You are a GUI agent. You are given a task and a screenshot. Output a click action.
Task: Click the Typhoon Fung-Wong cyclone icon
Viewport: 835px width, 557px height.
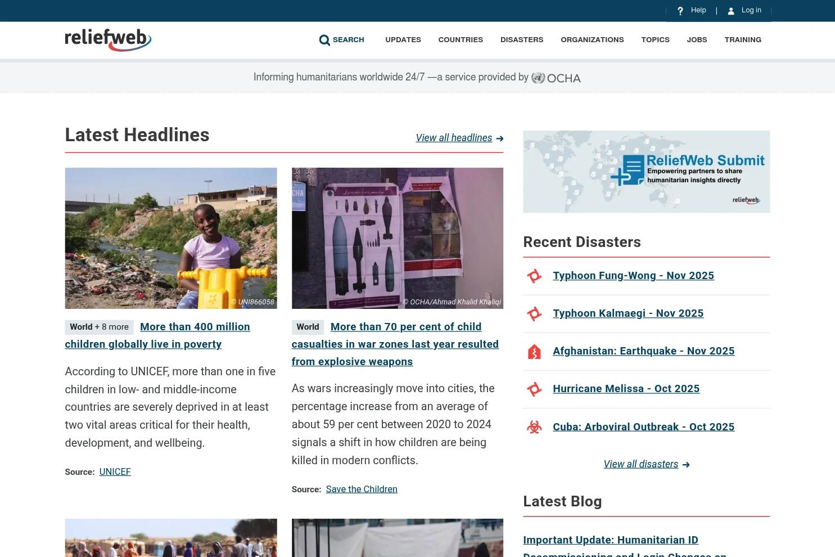coord(534,276)
